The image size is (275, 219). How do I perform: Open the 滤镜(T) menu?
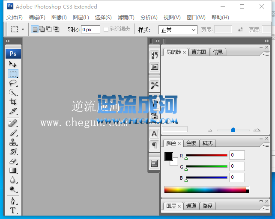pos(126,18)
